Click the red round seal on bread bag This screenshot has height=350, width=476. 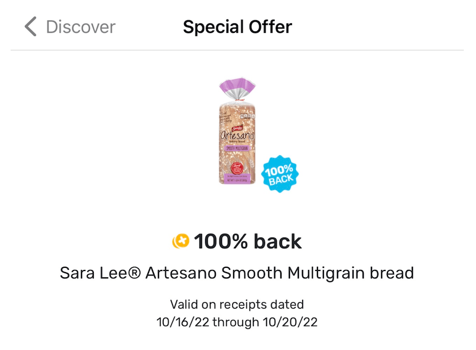(x=237, y=167)
